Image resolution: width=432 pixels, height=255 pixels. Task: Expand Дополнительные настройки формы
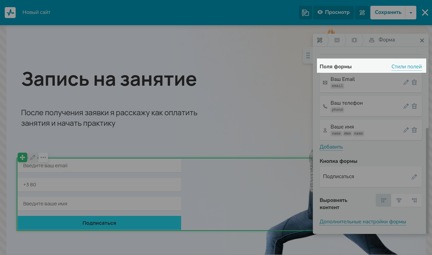tap(363, 222)
